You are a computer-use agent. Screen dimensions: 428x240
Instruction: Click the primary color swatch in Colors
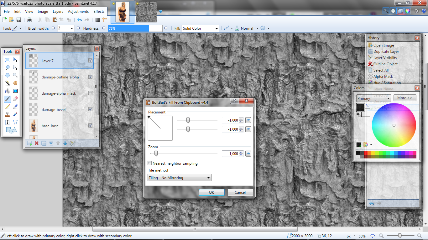coord(360,107)
